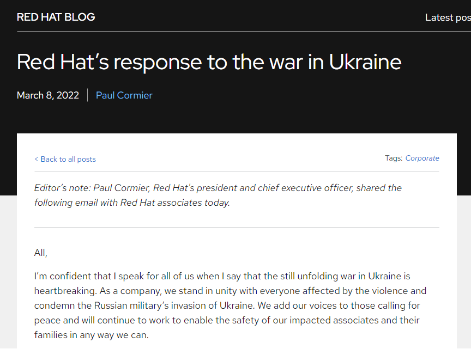Click the Editor's note first line
This screenshot has width=471, height=349.
click(218, 188)
